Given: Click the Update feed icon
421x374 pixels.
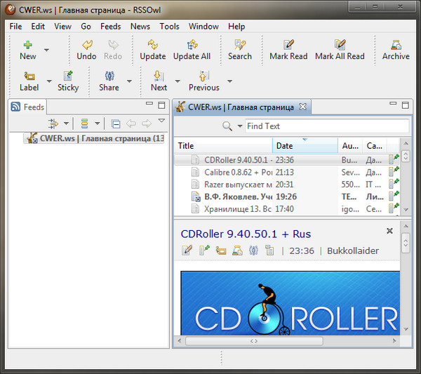Looking at the screenshot, I should 152,44.
